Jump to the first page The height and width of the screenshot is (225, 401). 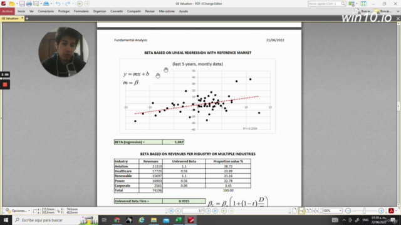[x=171, y=211]
